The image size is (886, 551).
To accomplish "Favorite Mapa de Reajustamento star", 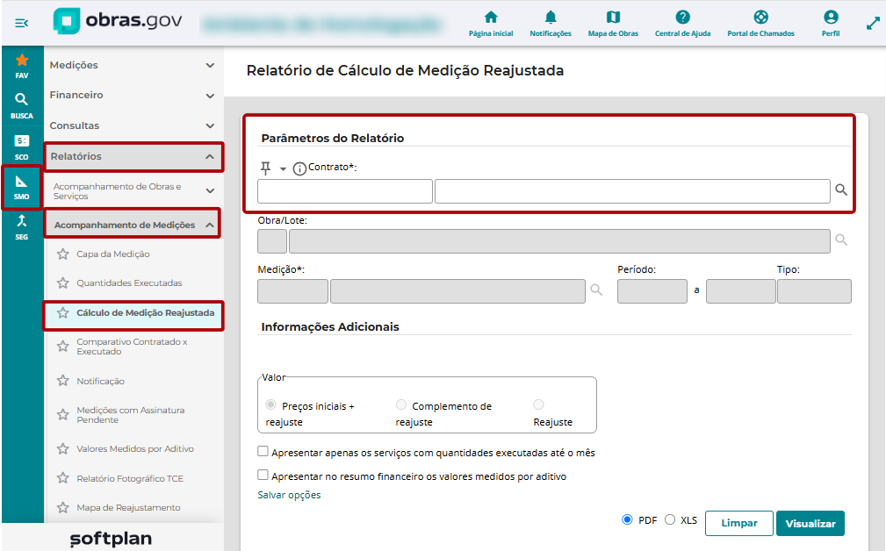I will tap(62, 507).
